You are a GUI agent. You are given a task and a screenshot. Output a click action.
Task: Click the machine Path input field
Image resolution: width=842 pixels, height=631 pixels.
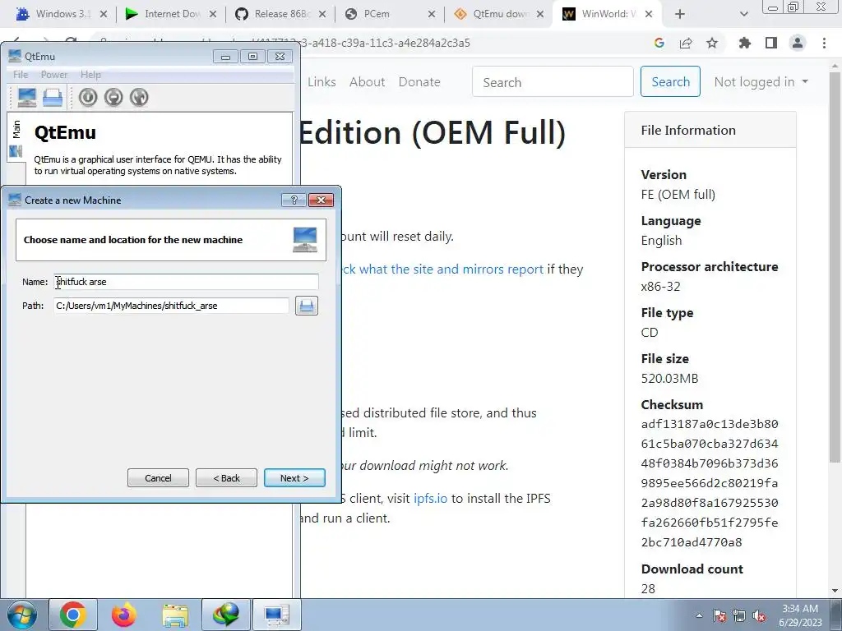[x=171, y=306]
